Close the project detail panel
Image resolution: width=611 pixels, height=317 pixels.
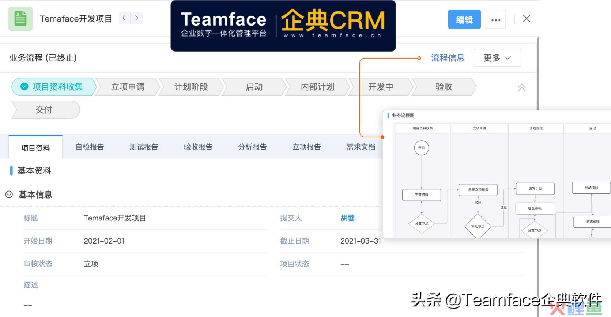(527, 19)
